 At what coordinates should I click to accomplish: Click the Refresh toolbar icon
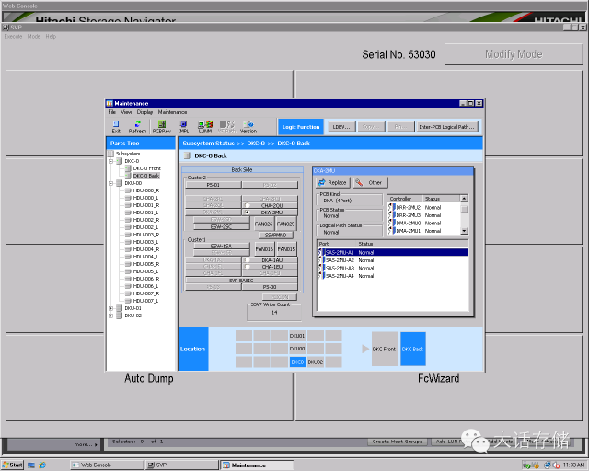[x=137, y=124]
